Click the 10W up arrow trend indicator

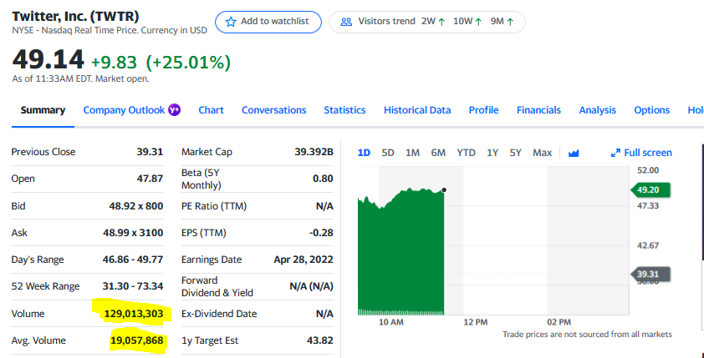pos(478,22)
